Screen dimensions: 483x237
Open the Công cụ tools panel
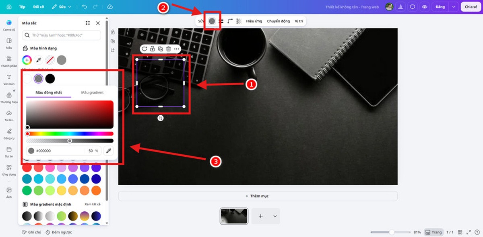pos(9,134)
